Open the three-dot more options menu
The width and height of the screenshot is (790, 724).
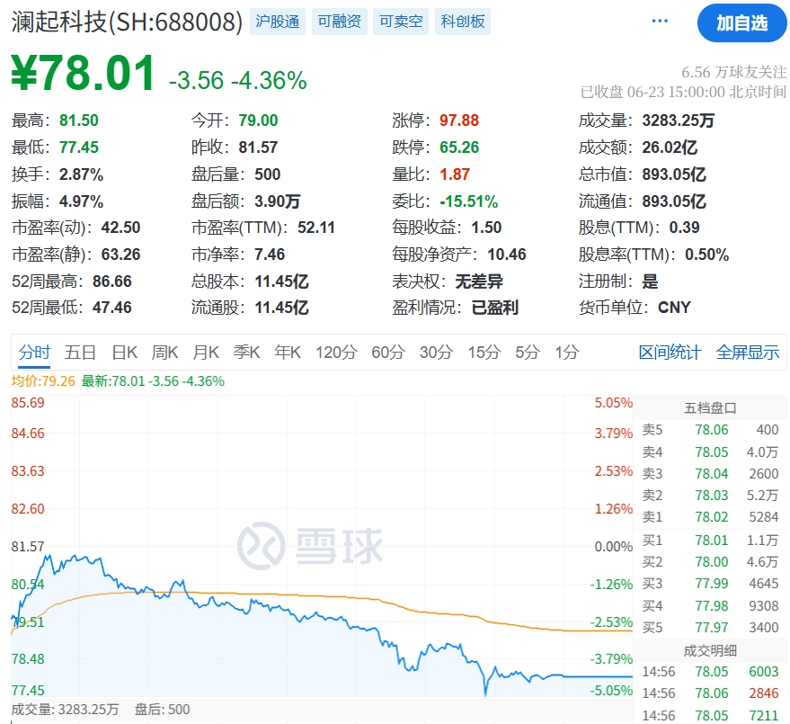click(x=660, y=22)
